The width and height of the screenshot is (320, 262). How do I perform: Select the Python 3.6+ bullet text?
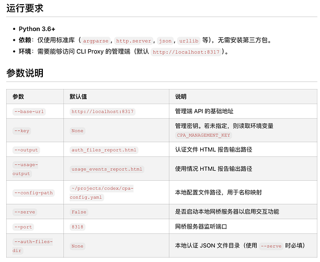tap(37, 29)
